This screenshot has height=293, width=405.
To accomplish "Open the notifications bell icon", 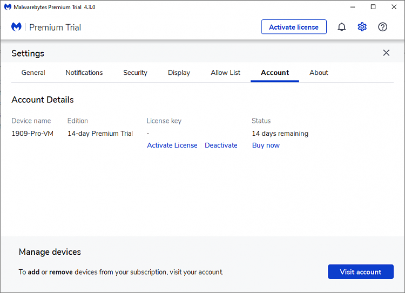I will [341, 27].
